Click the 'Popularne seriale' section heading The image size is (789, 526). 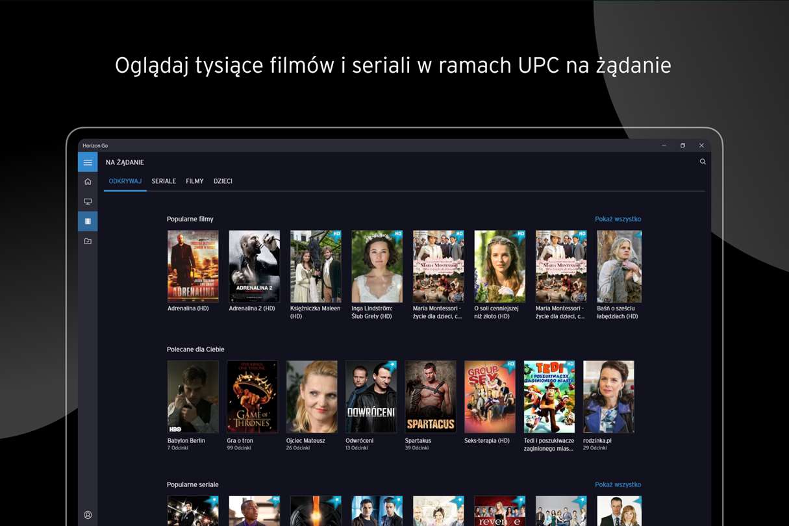pyautogui.click(x=193, y=484)
